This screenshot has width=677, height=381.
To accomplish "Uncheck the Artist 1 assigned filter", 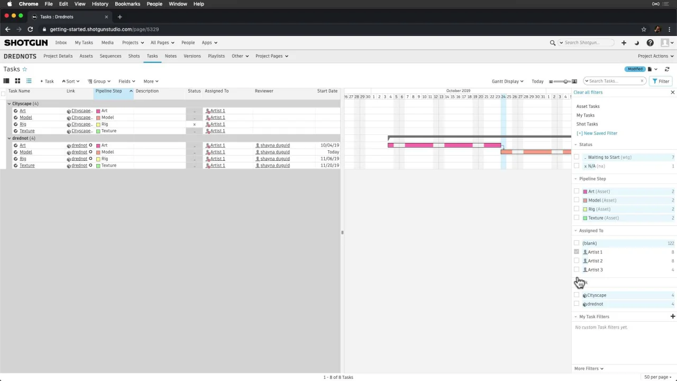I will click(577, 252).
